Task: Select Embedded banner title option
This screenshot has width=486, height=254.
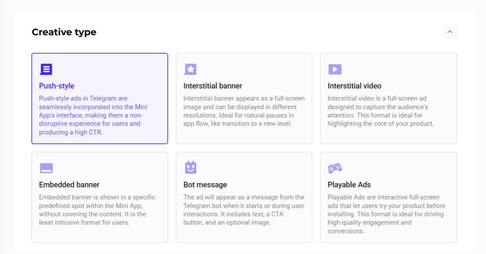Action: point(69,185)
